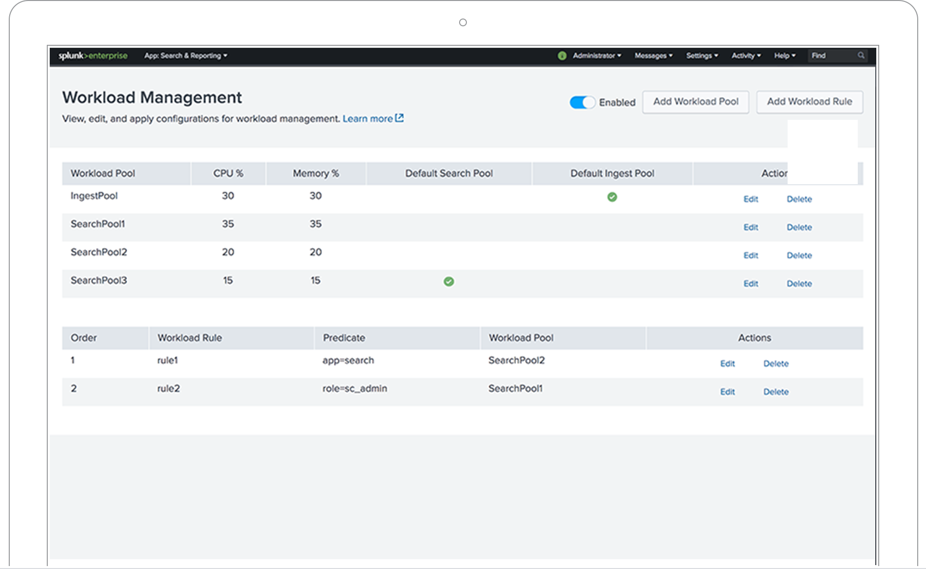Click the Default Ingest Pool checkmark for IngestPool
Viewport: 926px width, 569px height.
[x=612, y=197]
